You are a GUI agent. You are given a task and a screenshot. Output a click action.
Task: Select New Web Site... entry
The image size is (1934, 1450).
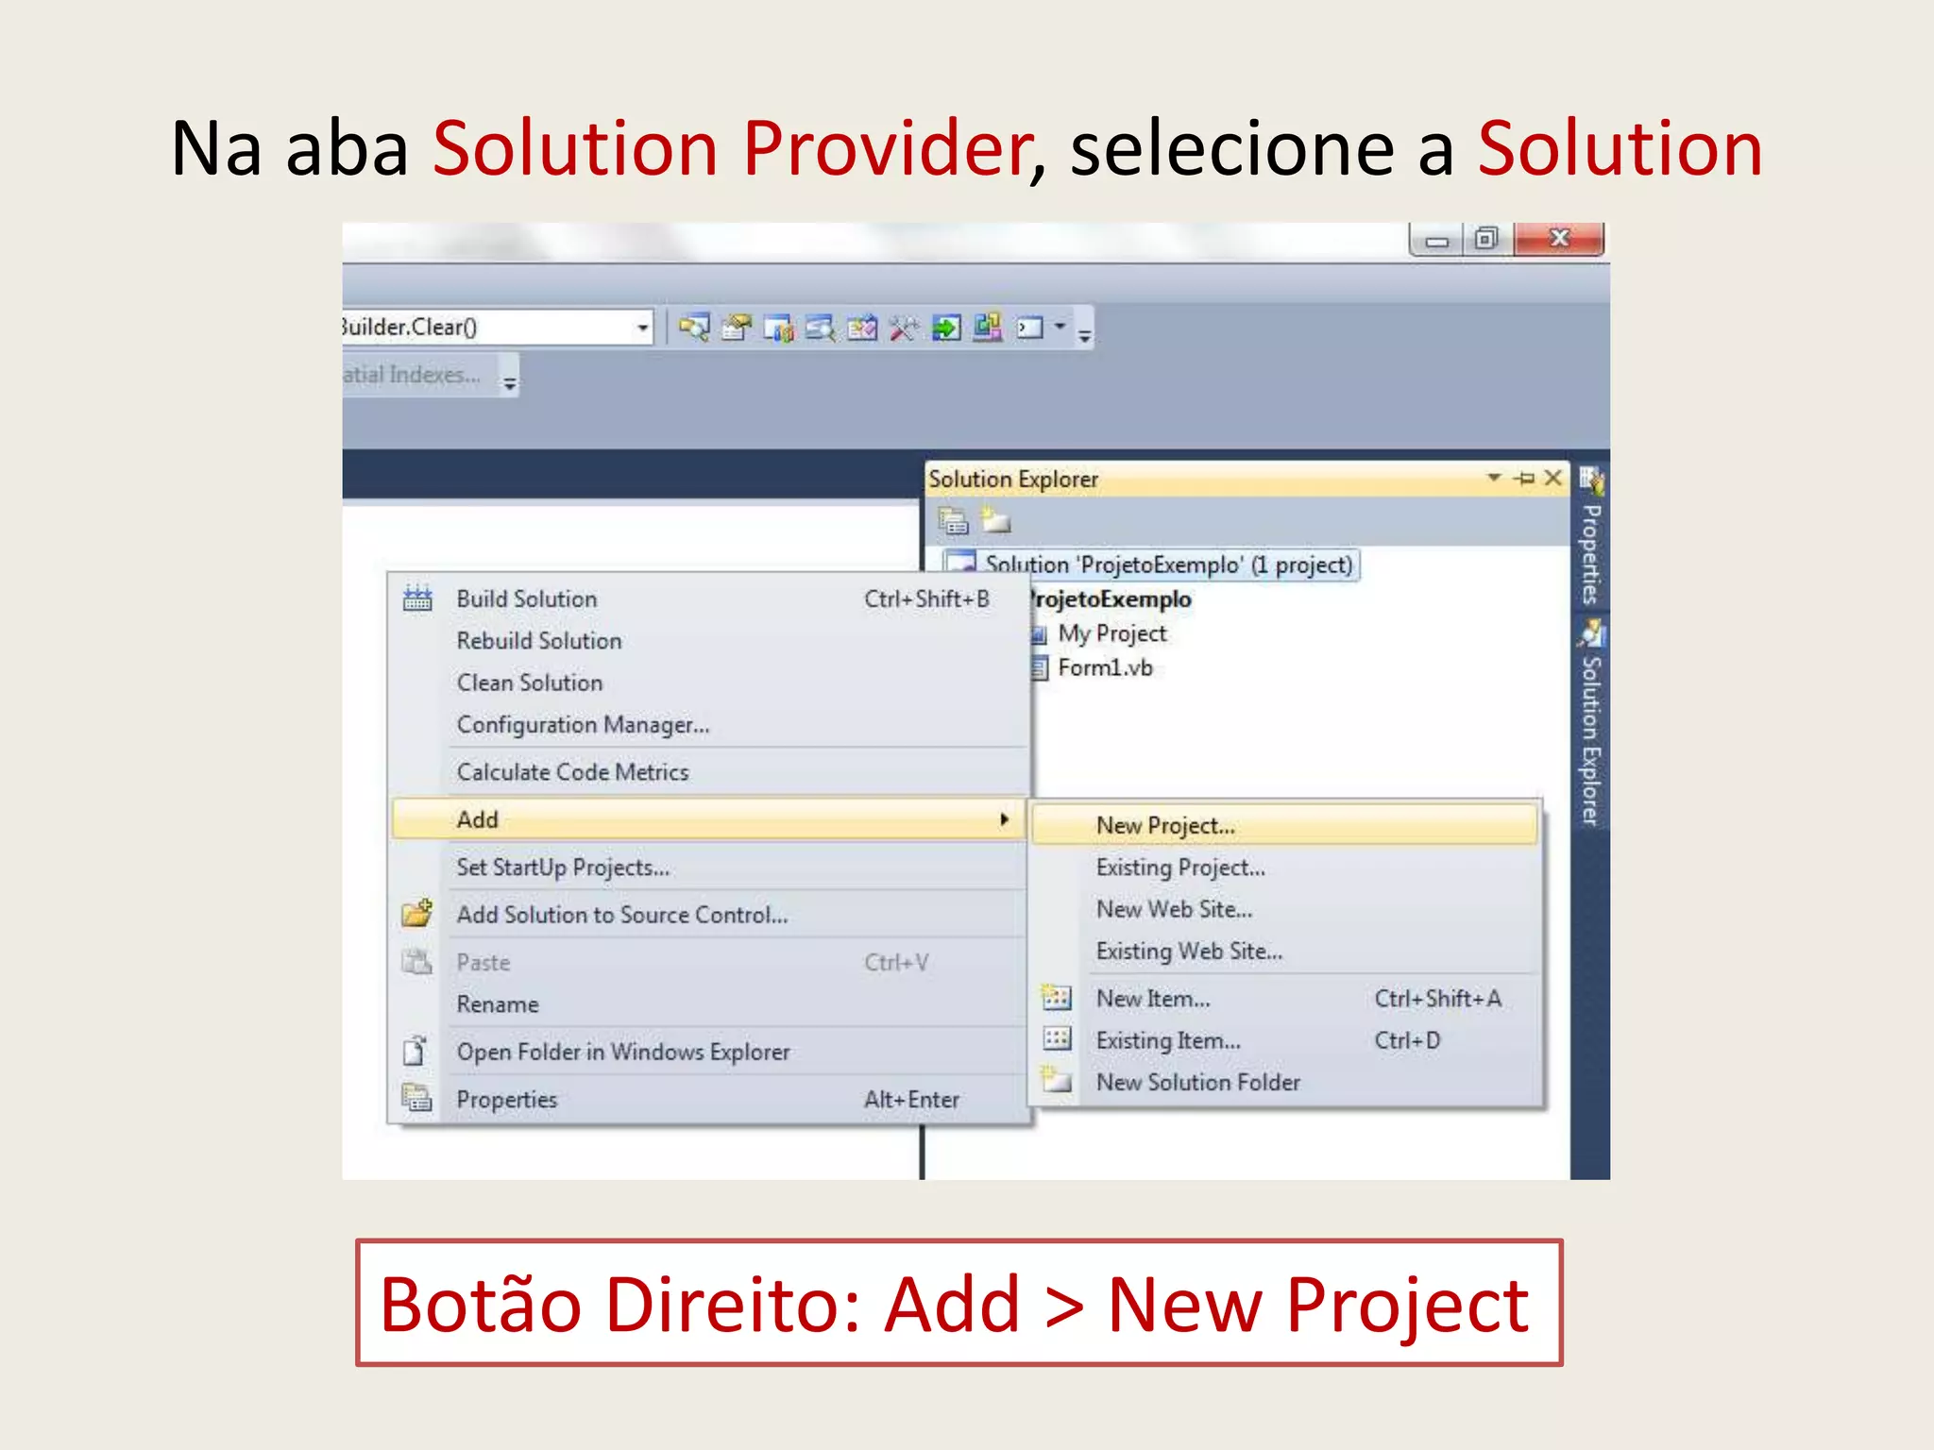coord(1284,909)
